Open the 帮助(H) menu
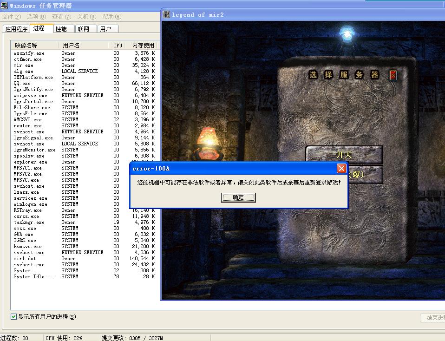This screenshot has height=341, width=445. coord(112,17)
